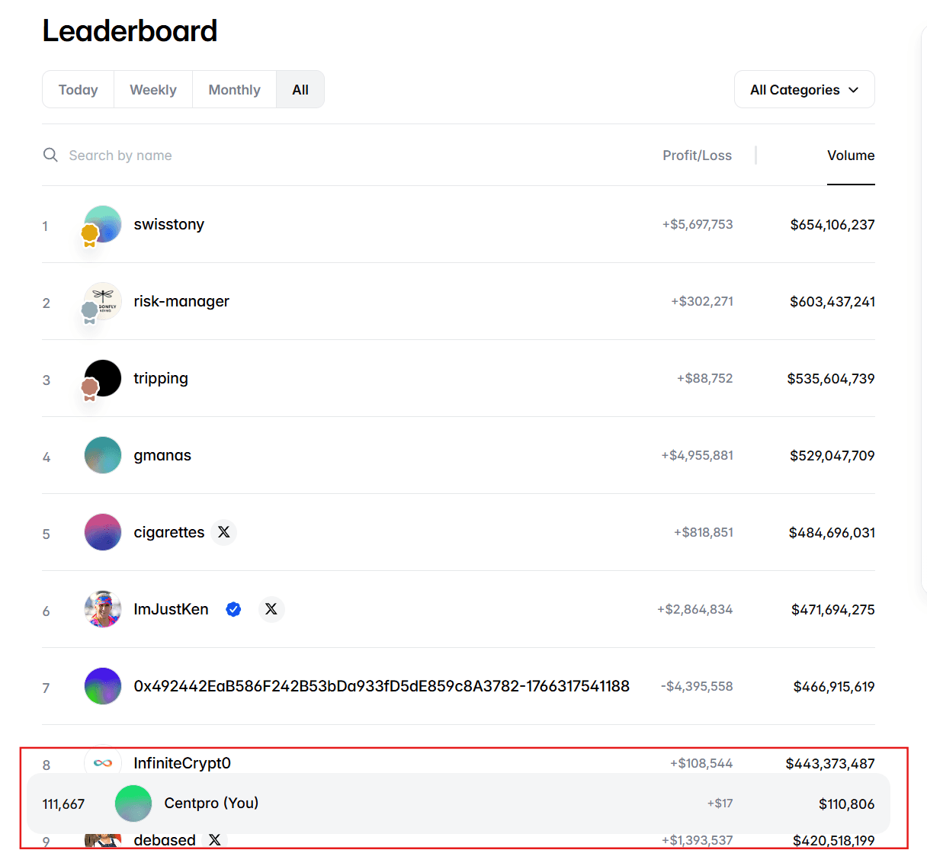This screenshot has width=927, height=850.
Task: Switch to the Today tab
Action: click(x=78, y=89)
